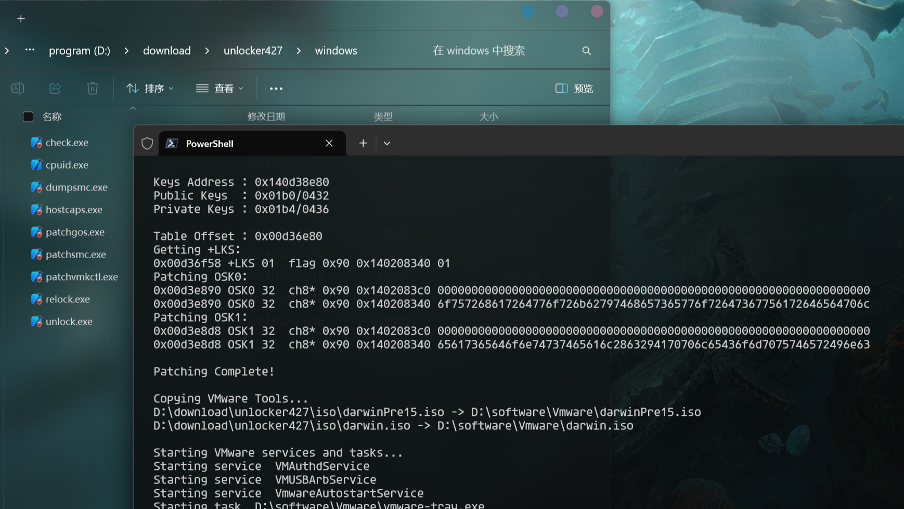Screen dimensions: 904x509
Task: Click the search magnifier icon in Explorer
Action: click(586, 50)
